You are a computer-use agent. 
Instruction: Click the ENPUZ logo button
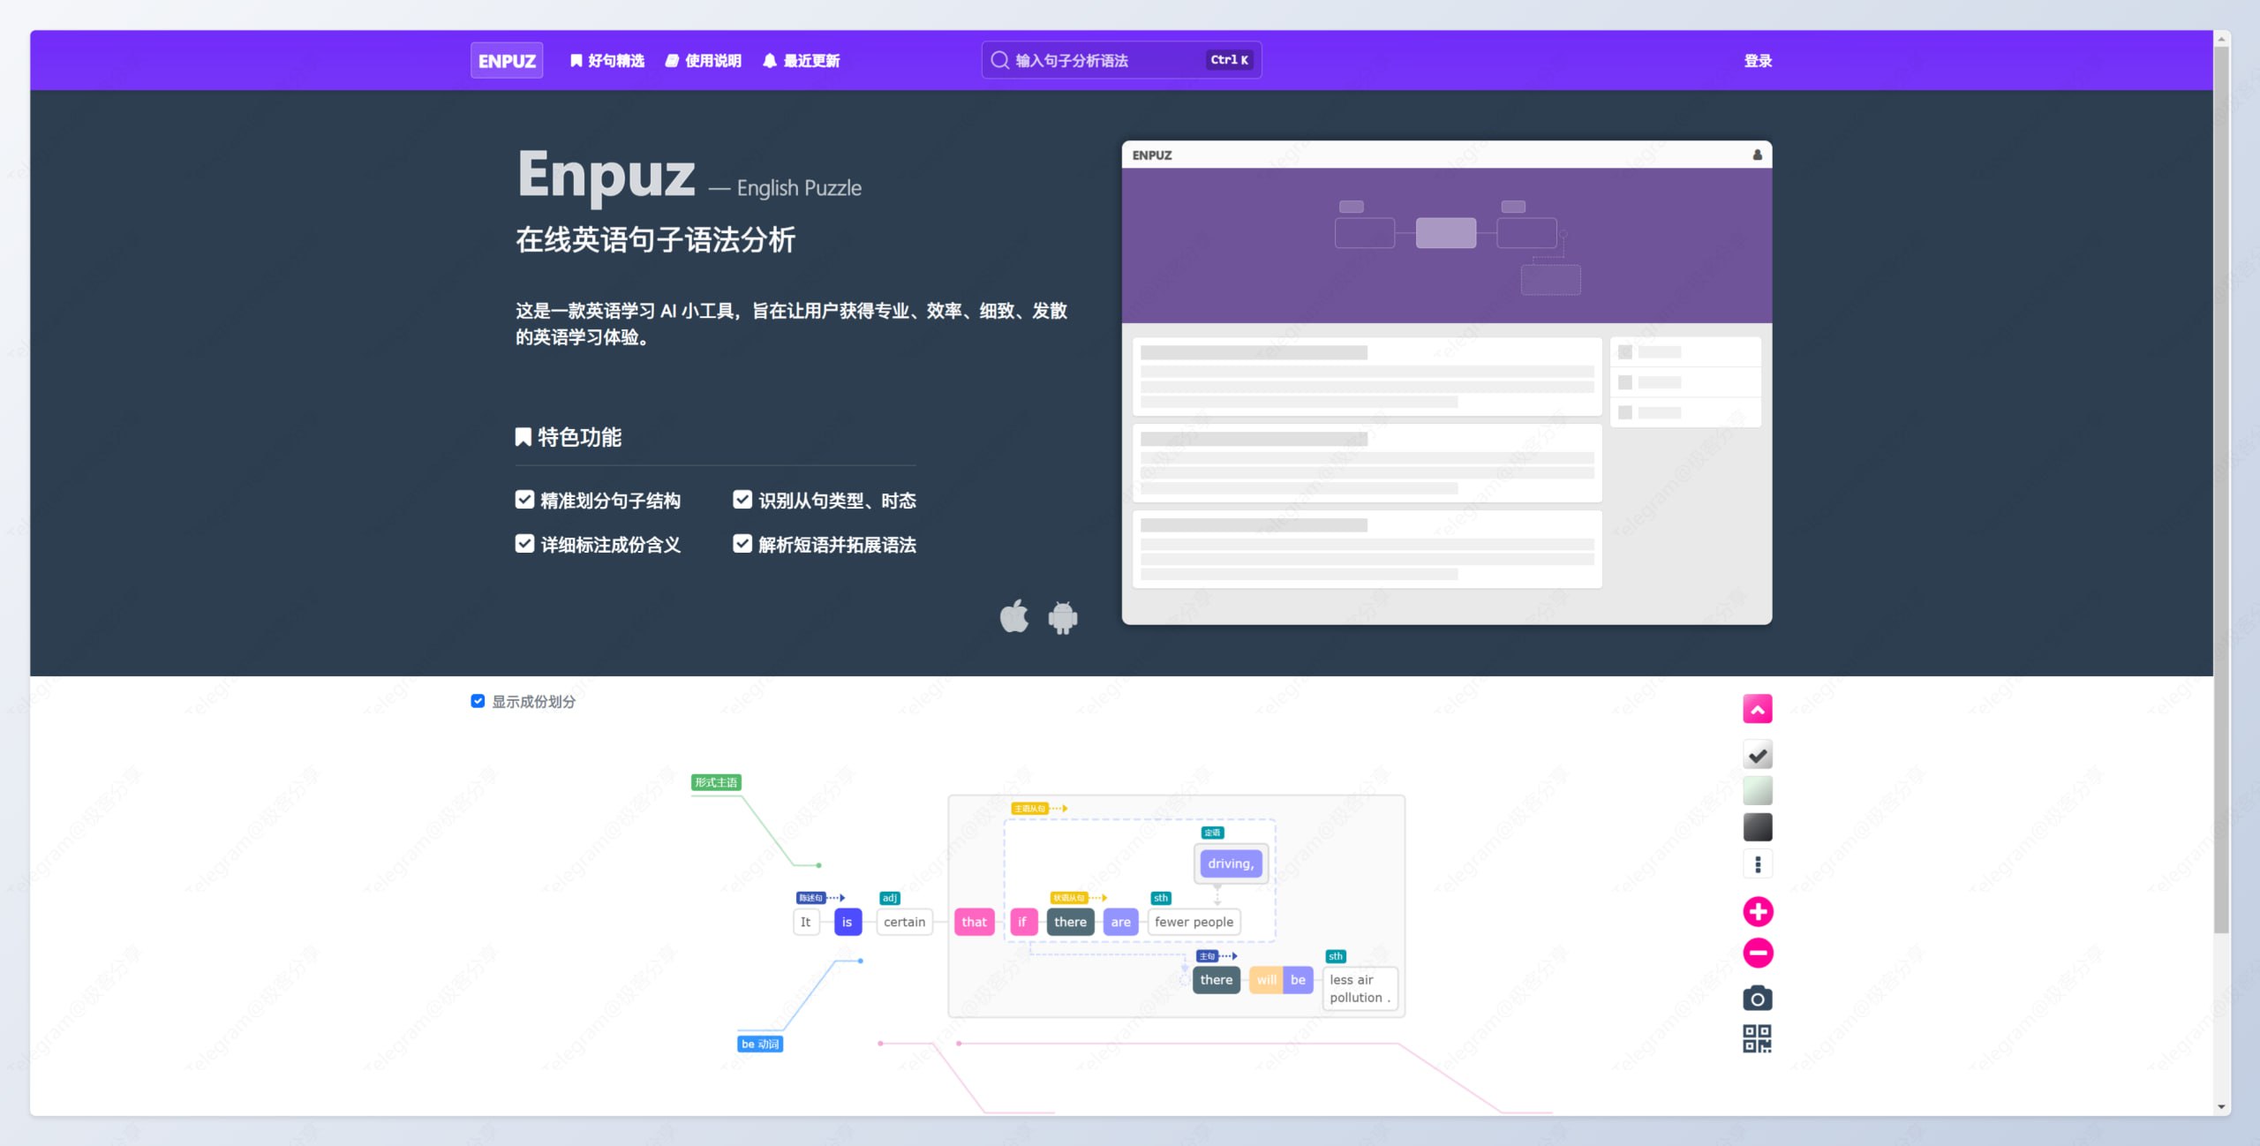(x=507, y=60)
